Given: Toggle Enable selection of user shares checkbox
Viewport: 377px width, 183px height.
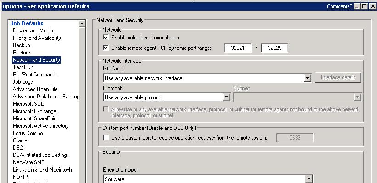Looking at the screenshot, I should 106,38.
